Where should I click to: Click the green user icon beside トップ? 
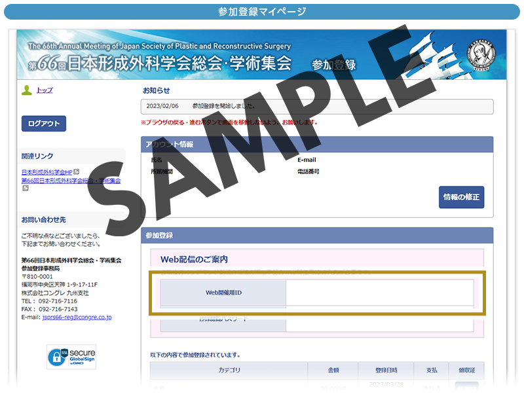pyautogui.click(x=27, y=90)
